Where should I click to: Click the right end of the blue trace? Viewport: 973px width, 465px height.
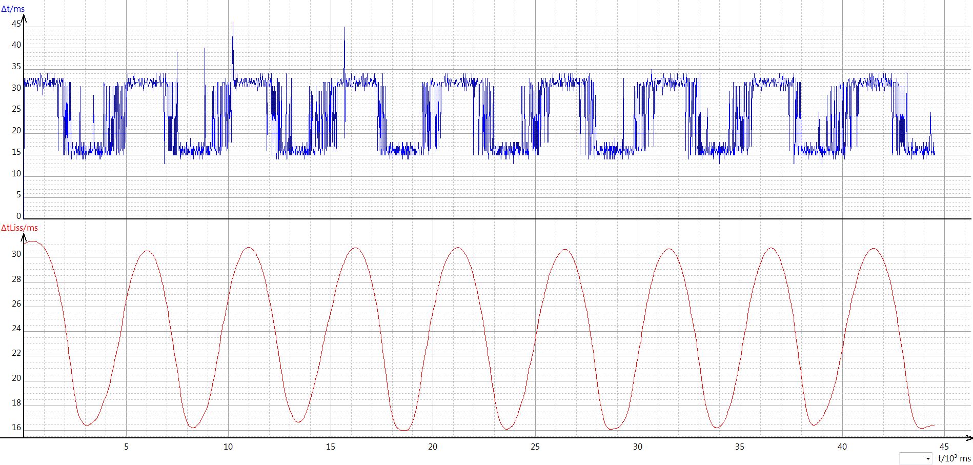pyautogui.click(x=935, y=153)
